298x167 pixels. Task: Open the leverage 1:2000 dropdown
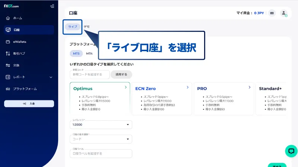101,125
